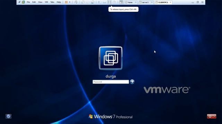Pause the virtual machine with suspend button
Screen dimensions: 222x124
point(66,2)
